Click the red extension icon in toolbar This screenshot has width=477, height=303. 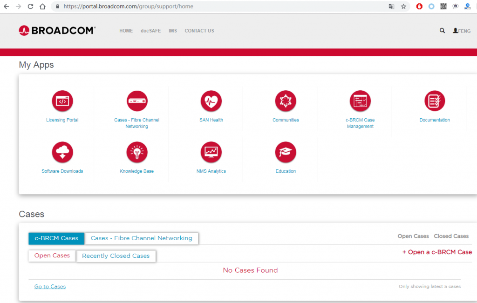[419, 7]
